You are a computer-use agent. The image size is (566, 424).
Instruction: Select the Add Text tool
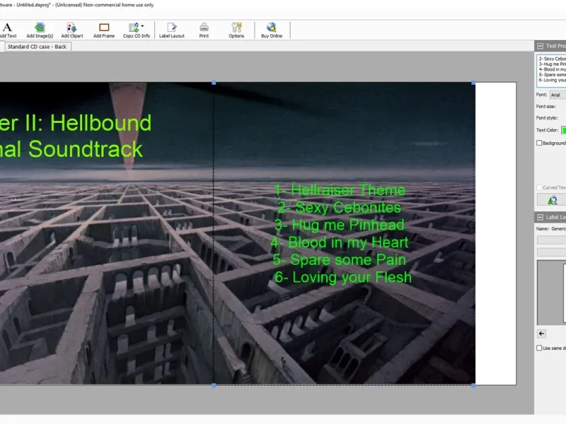8,30
